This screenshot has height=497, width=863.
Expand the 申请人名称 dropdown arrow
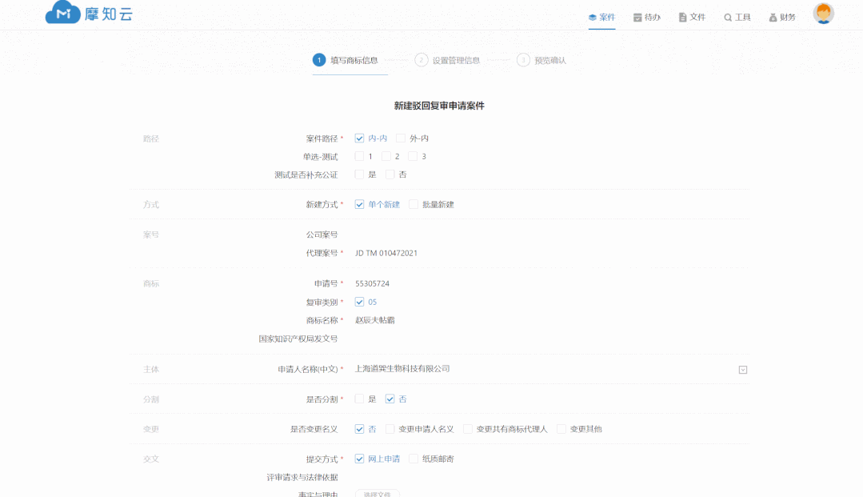(x=743, y=370)
